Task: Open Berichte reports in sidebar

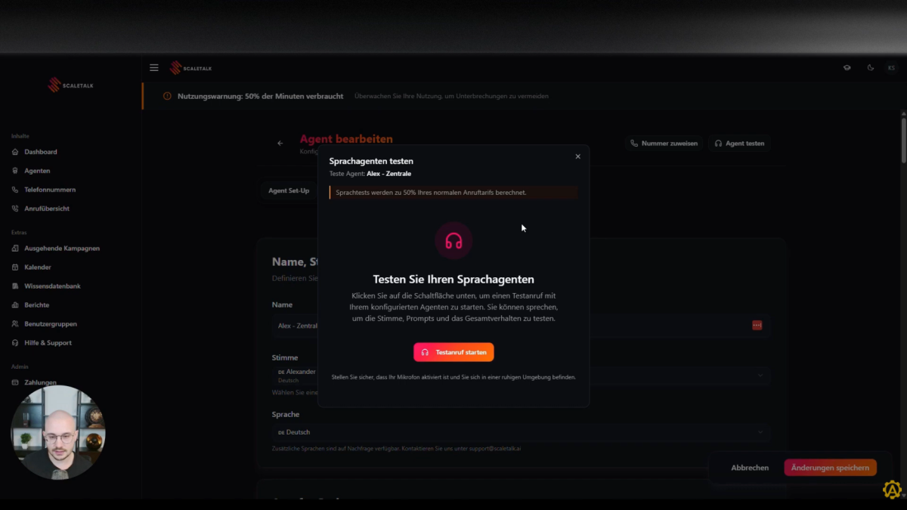Action: point(36,305)
